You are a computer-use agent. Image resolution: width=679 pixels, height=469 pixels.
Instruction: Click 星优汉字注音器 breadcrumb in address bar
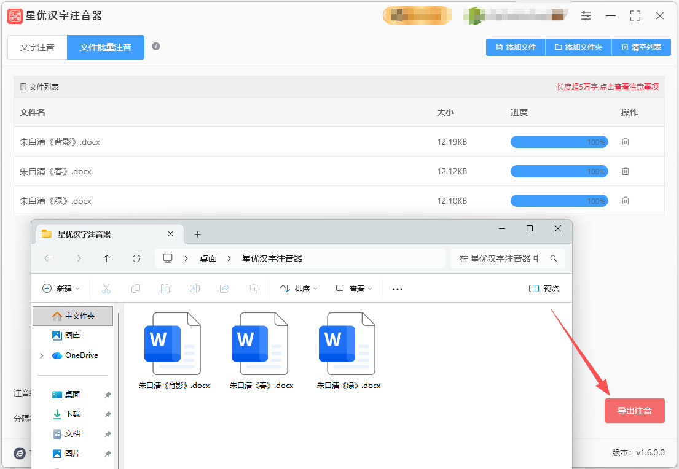[272, 258]
